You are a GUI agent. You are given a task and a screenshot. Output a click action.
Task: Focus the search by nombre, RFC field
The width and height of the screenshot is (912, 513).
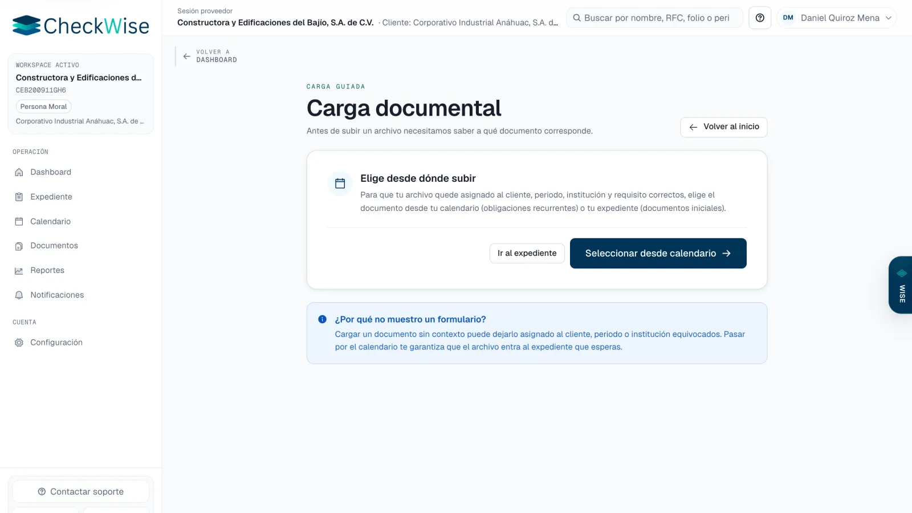[654, 18]
